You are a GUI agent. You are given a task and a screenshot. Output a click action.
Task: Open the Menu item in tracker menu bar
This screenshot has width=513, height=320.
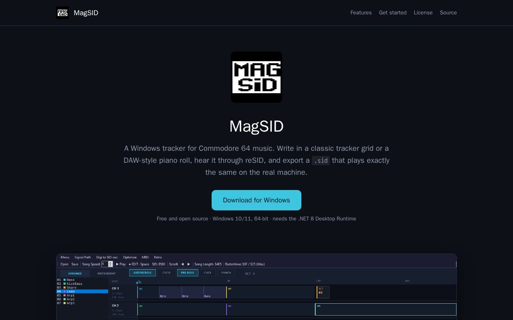coord(65,257)
